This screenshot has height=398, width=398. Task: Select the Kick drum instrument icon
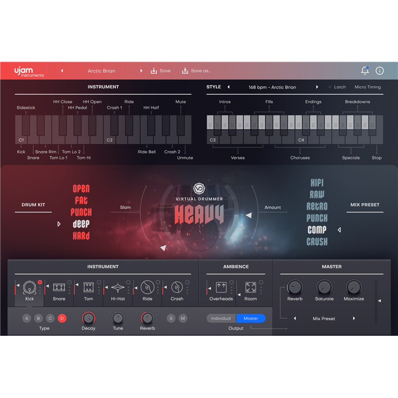click(30, 288)
